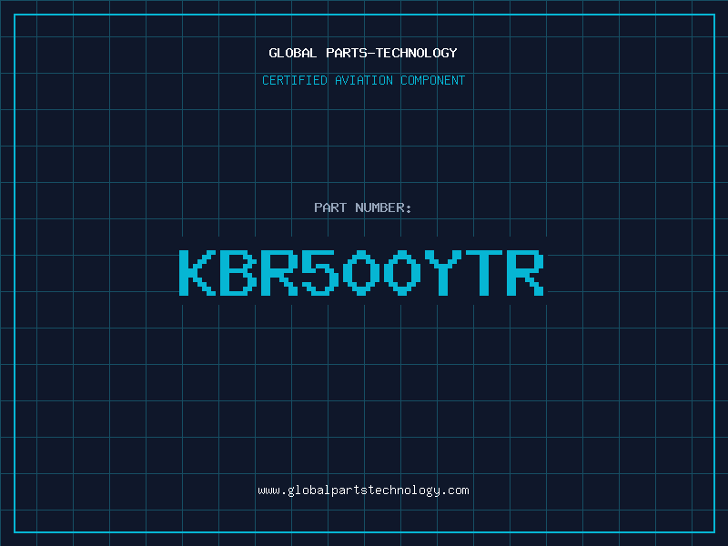The image size is (728, 546).
Task: Open the www.globalpartstechnology.com link
Action: tap(363, 490)
